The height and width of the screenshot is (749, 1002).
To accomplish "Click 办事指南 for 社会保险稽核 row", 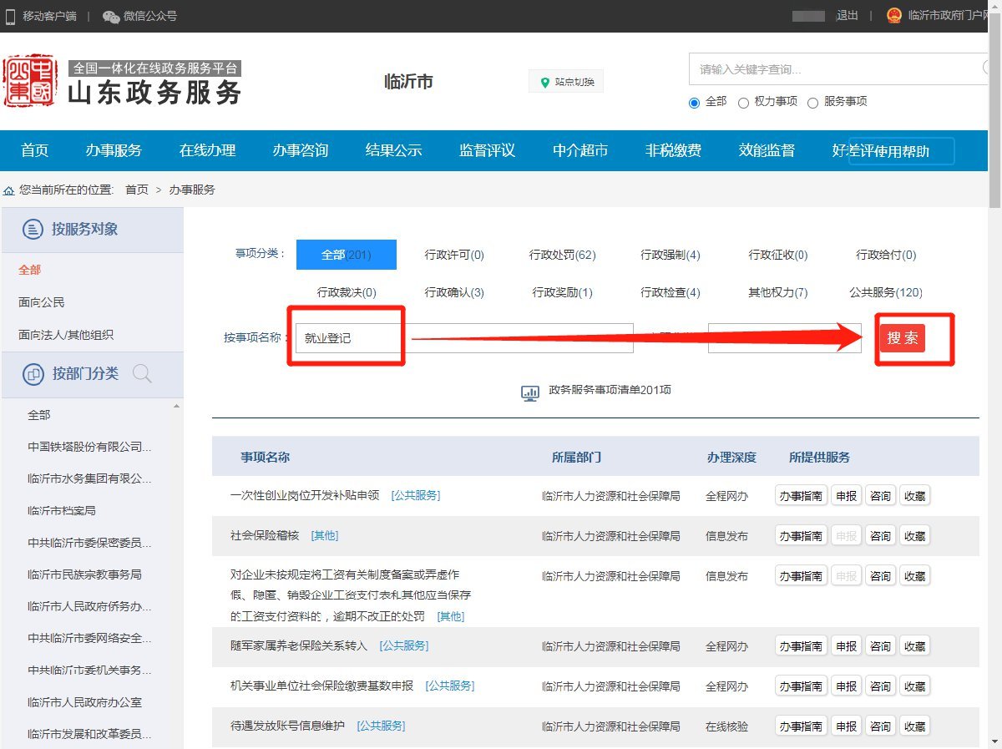I will point(801,536).
